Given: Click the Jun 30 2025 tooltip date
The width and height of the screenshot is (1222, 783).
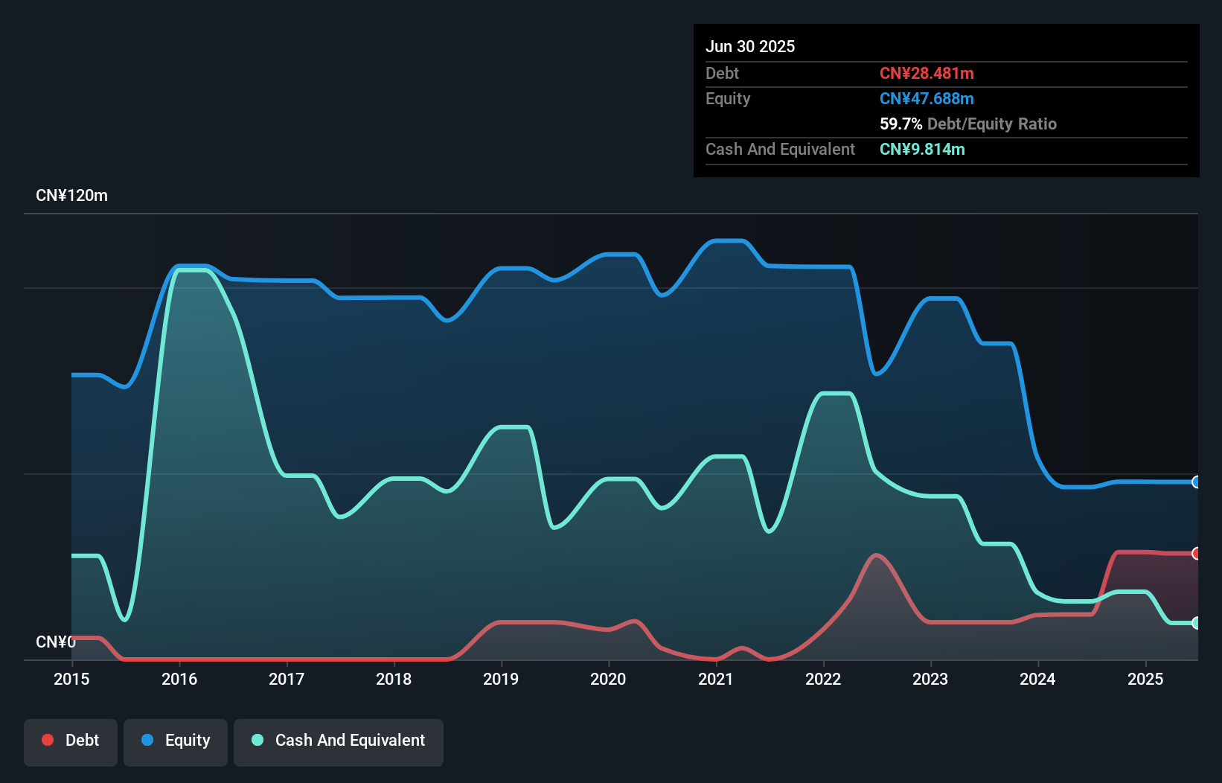Looking at the screenshot, I should coord(750,46).
